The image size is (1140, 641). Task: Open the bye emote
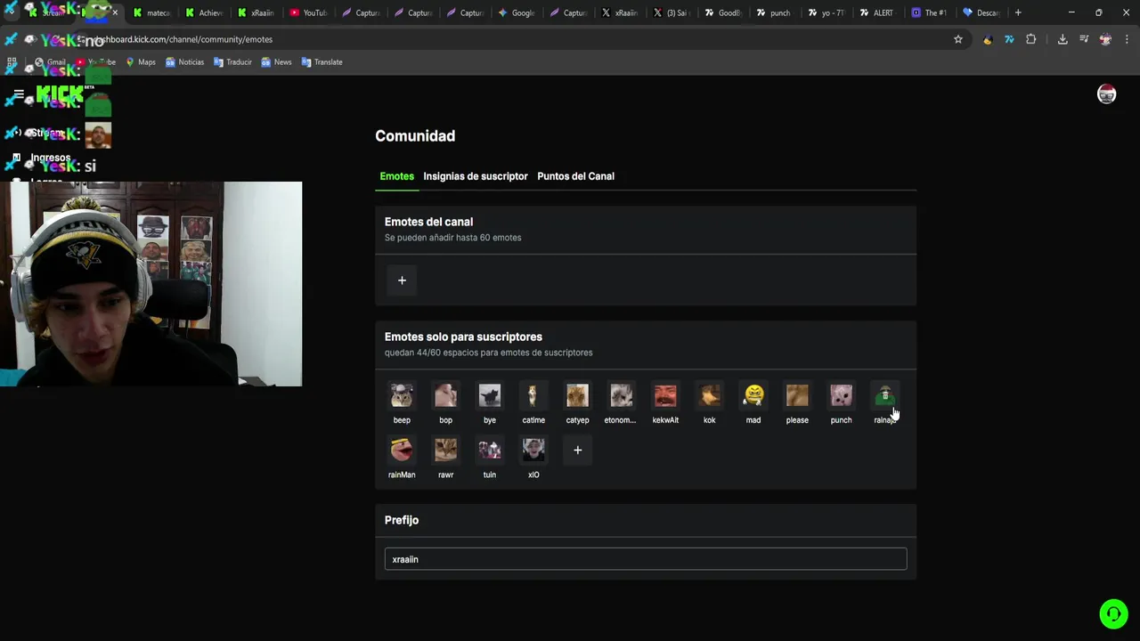tap(490, 395)
